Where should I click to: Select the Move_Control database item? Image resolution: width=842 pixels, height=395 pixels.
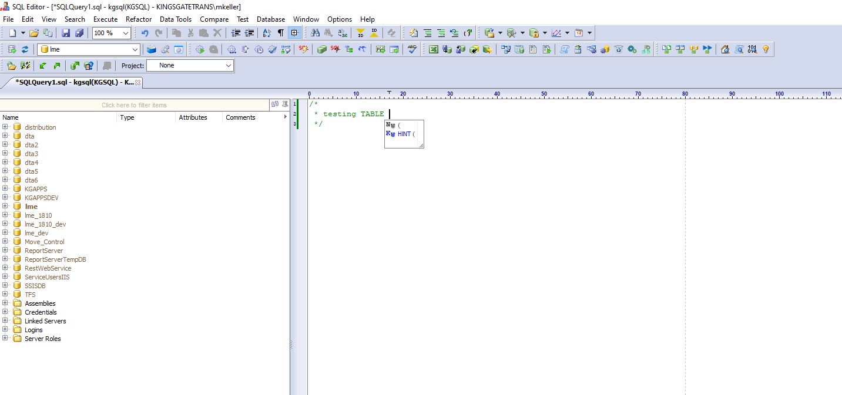click(x=45, y=242)
